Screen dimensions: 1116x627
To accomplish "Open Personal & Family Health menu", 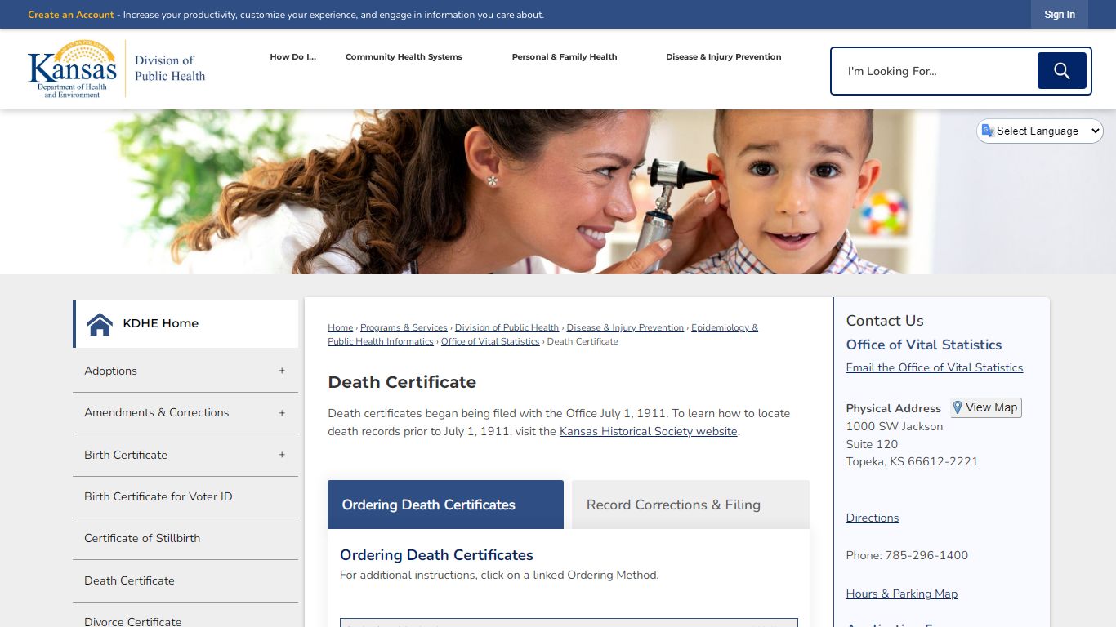I will point(565,57).
